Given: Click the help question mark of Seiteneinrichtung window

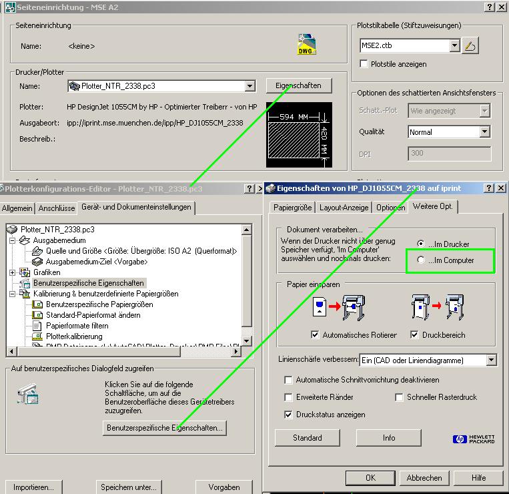Looking at the screenshot, I should [x=490, y=7].
